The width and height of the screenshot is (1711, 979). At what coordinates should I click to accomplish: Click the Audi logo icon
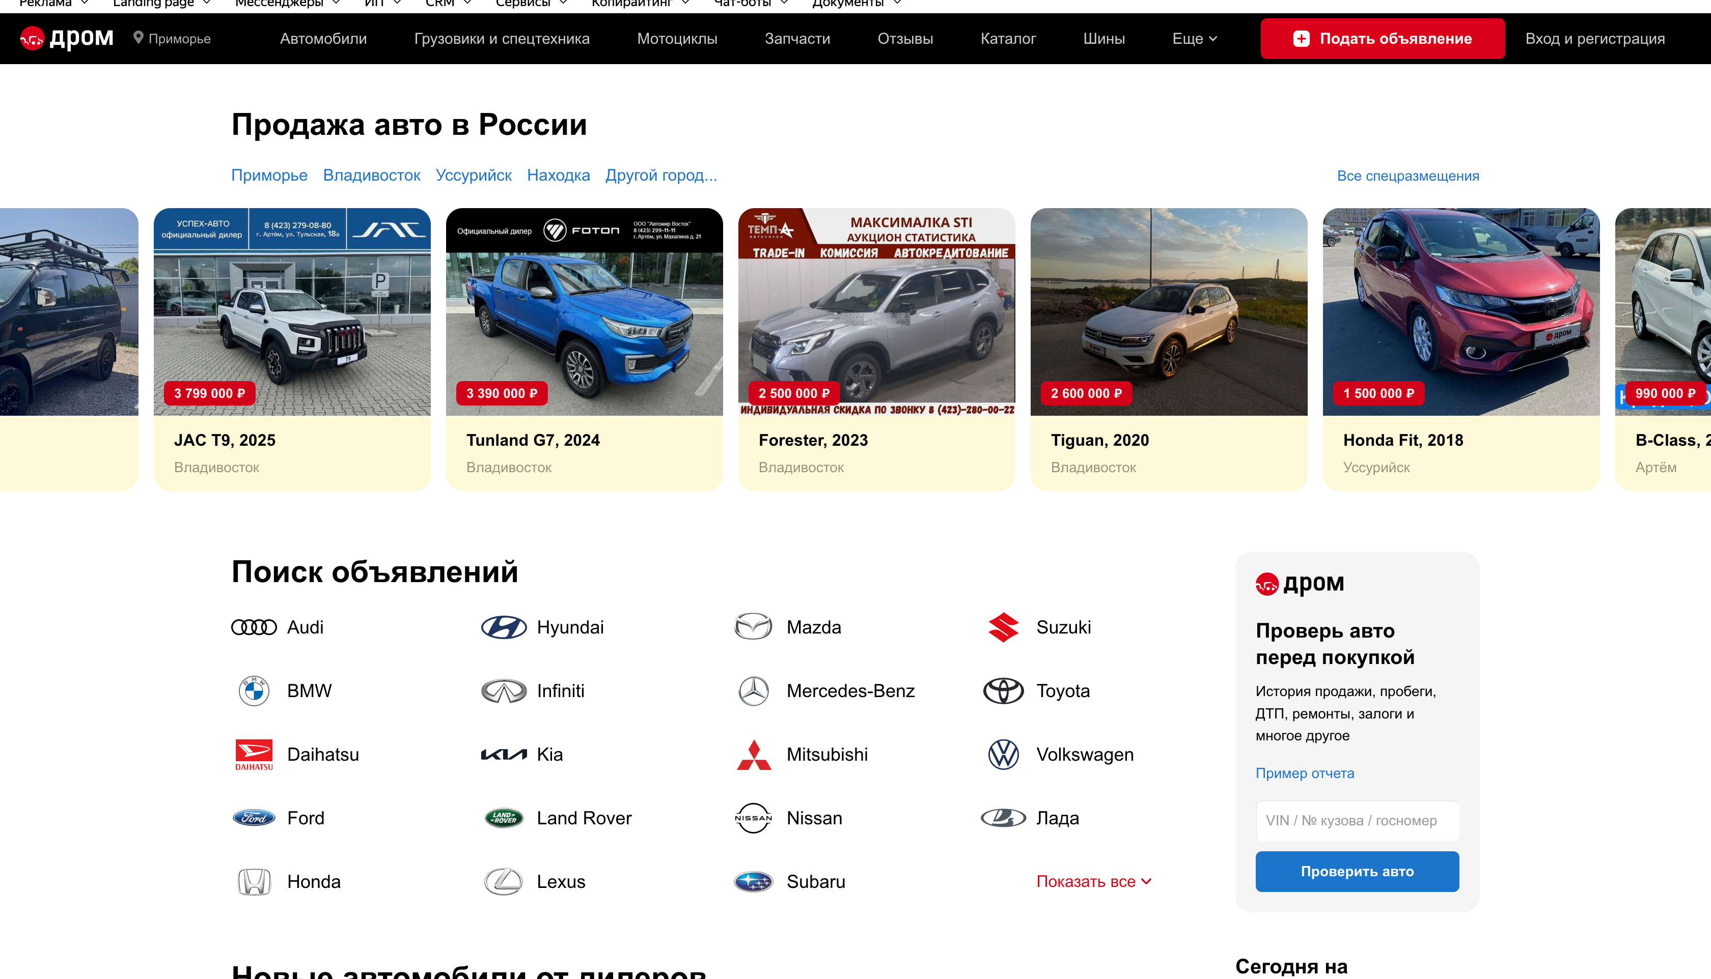(254, 627)
